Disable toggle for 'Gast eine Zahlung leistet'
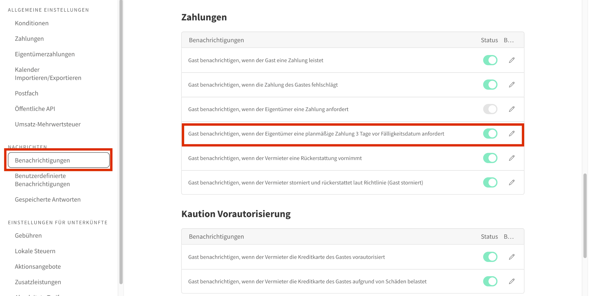 (490, 60)
